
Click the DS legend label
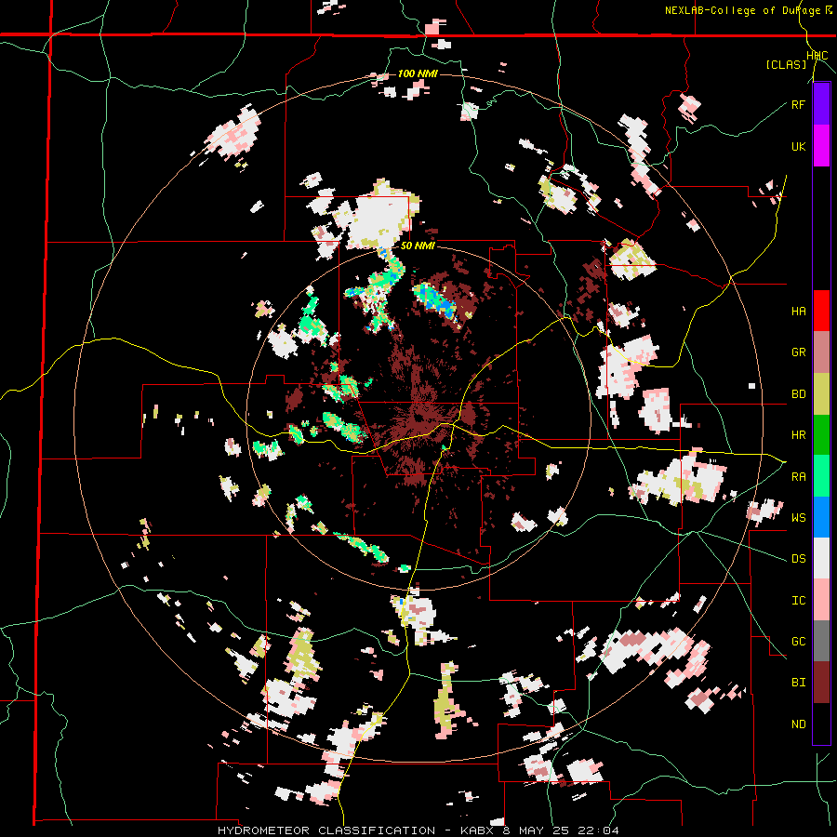coord(798,559)
